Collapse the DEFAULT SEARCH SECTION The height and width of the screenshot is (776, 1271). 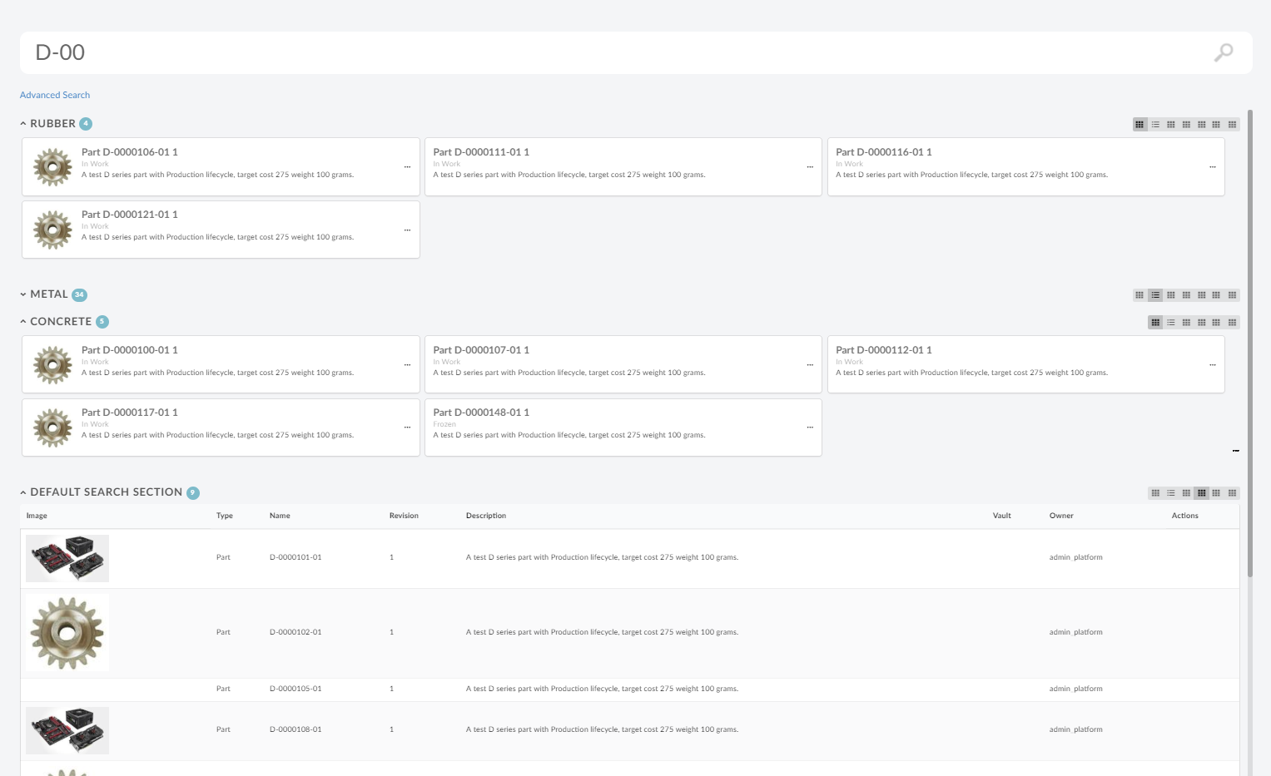pyautogui.click(x=23, y=492)
